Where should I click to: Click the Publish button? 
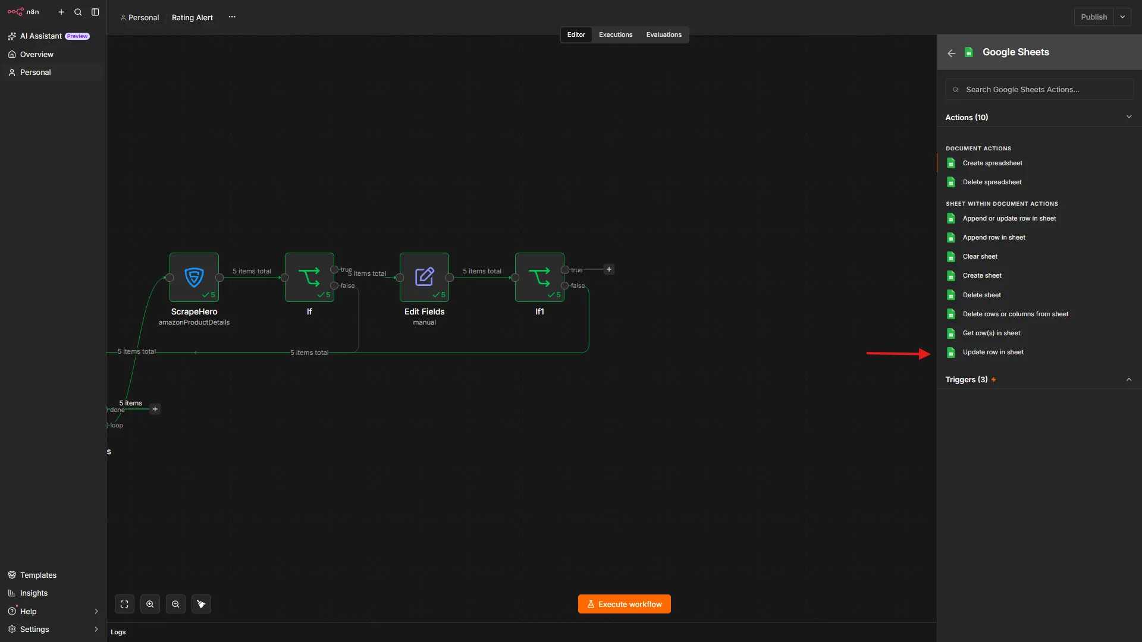pos(1094,17)
